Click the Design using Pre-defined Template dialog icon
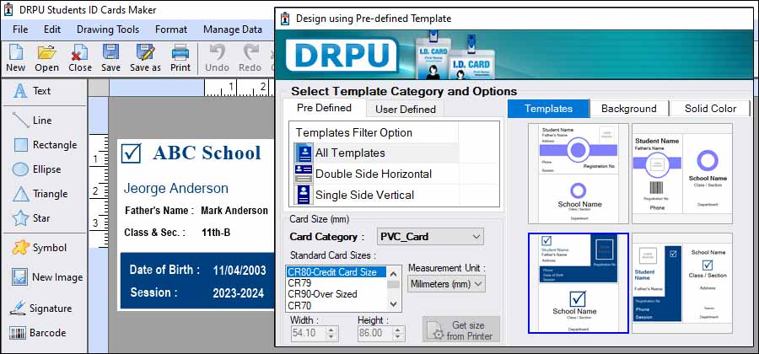 point(285,19)
